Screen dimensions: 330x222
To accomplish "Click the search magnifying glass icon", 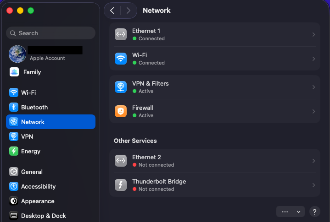I will click(x=13, y=33).
